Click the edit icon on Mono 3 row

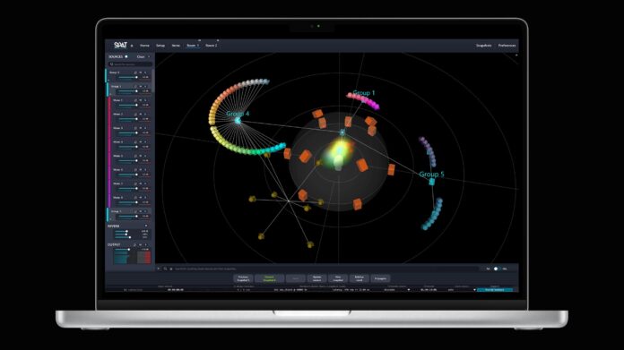(x=135, y=128)
